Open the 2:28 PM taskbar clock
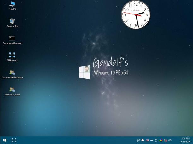This screenshot has height=144, width=193. pyautogui.click(x=185, y=140)
